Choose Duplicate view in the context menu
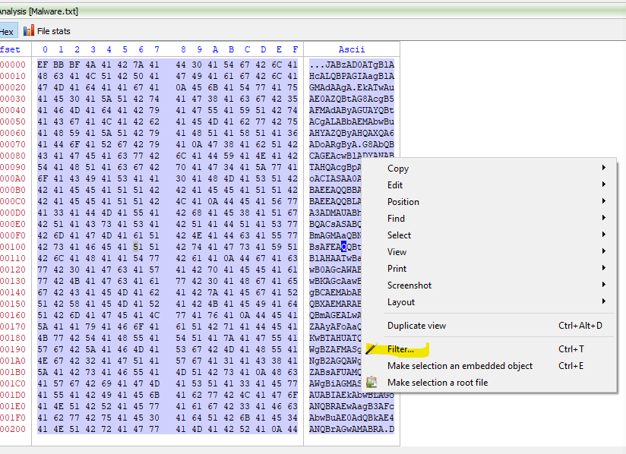This screenshot has width=626, height=454. (x=416, y=326)
